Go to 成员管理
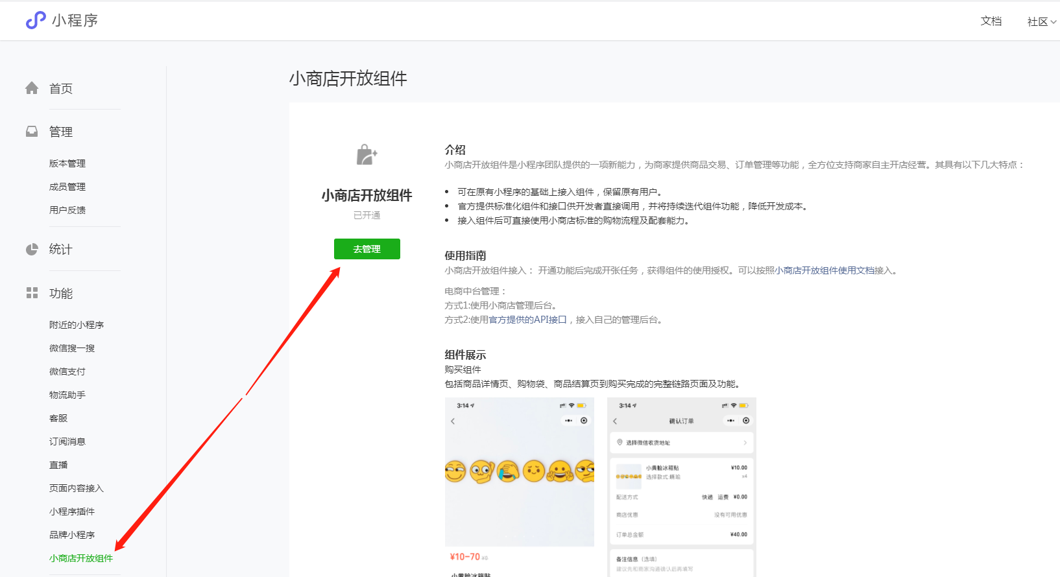Screen dimensions: 1060x577 click(67, 187)
